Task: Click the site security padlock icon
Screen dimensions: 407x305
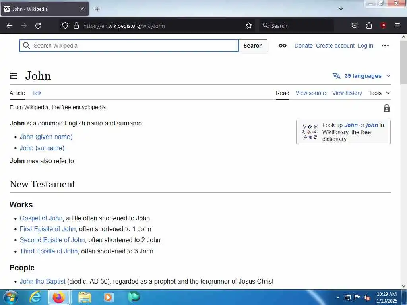Action: point(76,25)
